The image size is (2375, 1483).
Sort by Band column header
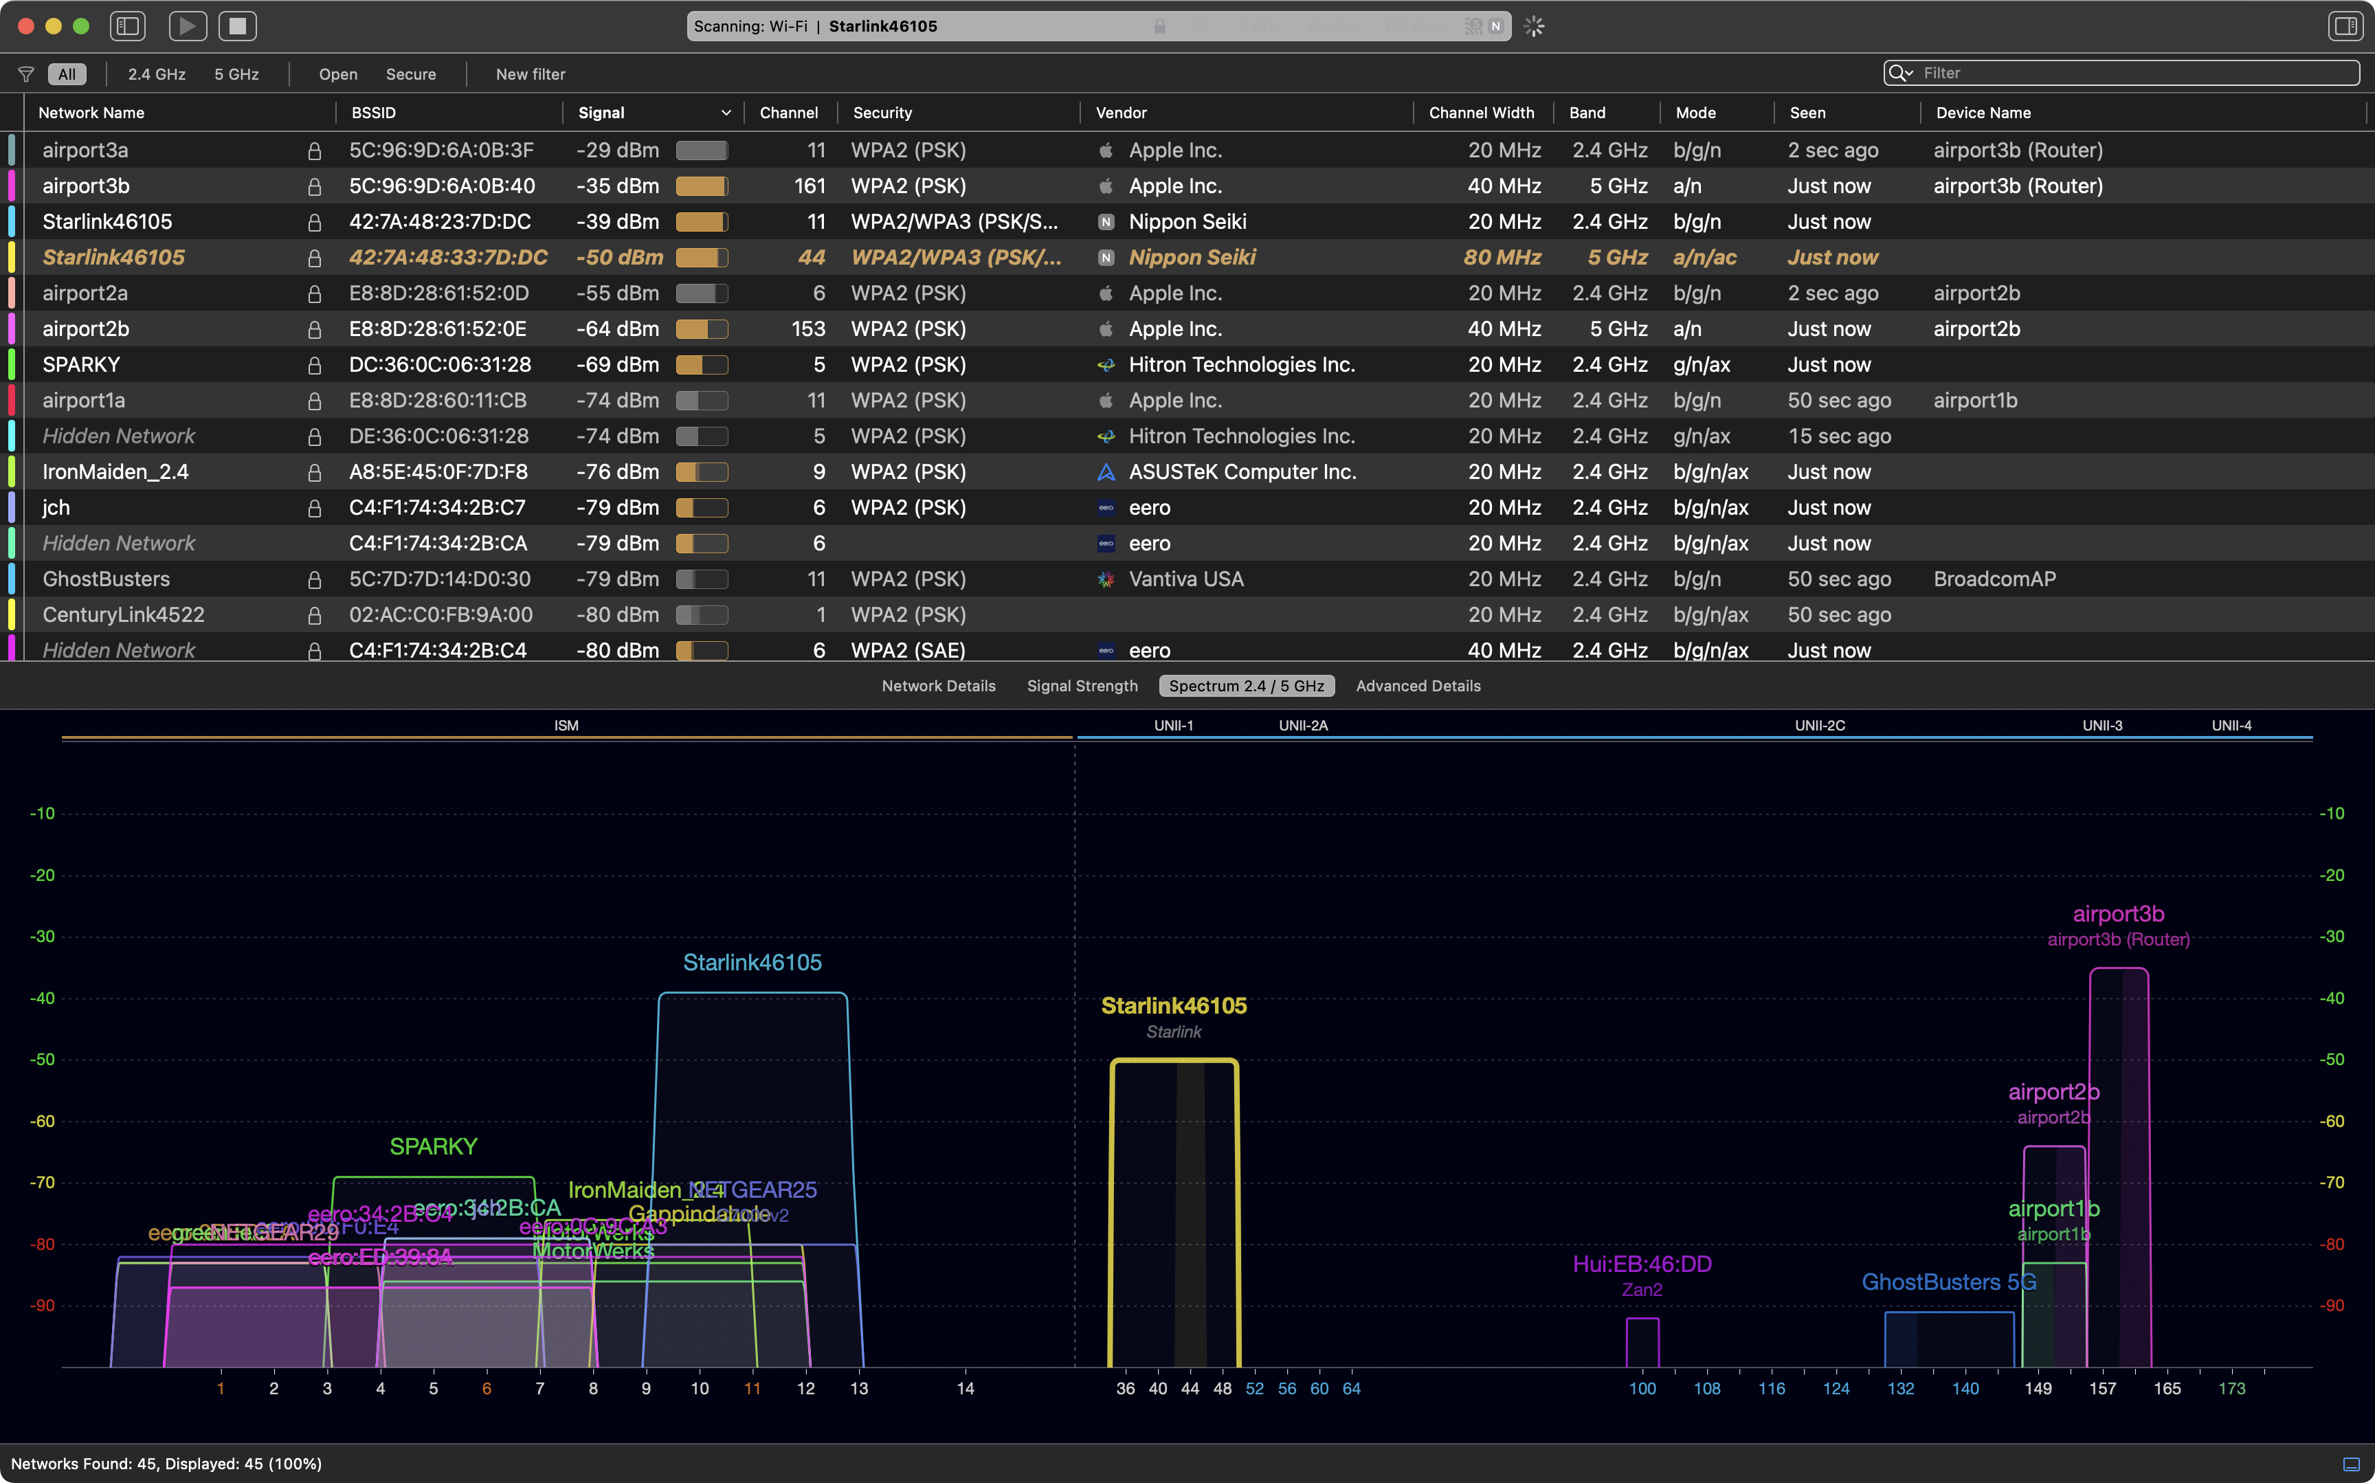pyautogui.click(x=1587, y=113)
